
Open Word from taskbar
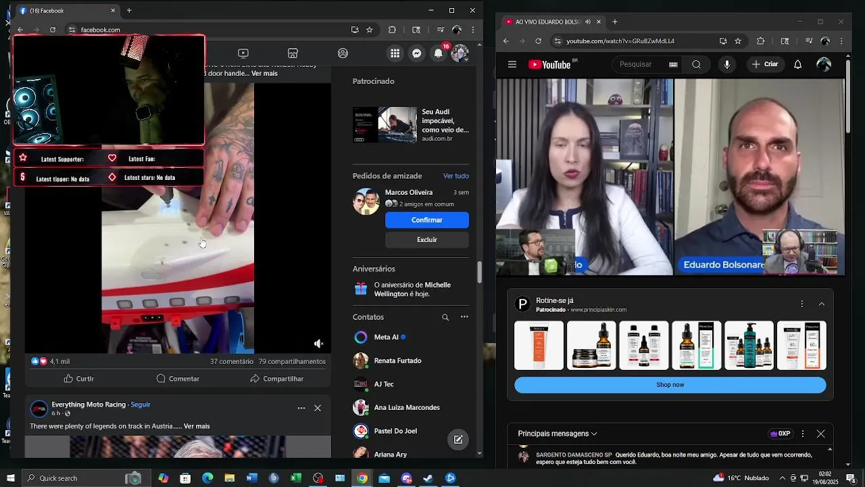coord(252,478)
